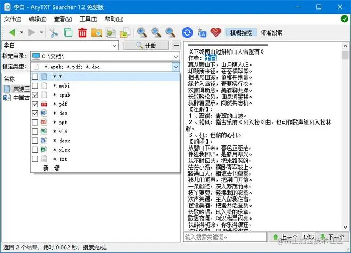
Task: Select the 精准搜索 exact search mode
Action: pos(271,32)
